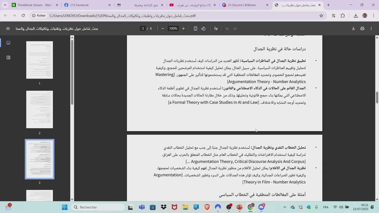Open Chrome profile avatar

coord(365,16)
